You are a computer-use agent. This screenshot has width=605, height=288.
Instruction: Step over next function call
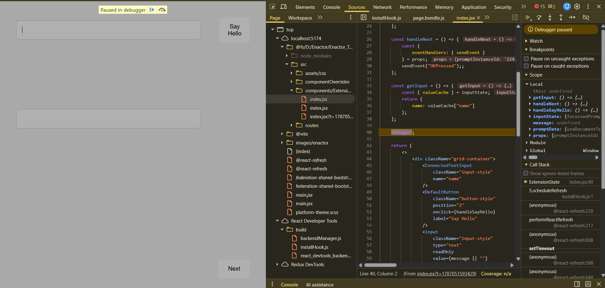pyautogui.click(x=539, y=17)
